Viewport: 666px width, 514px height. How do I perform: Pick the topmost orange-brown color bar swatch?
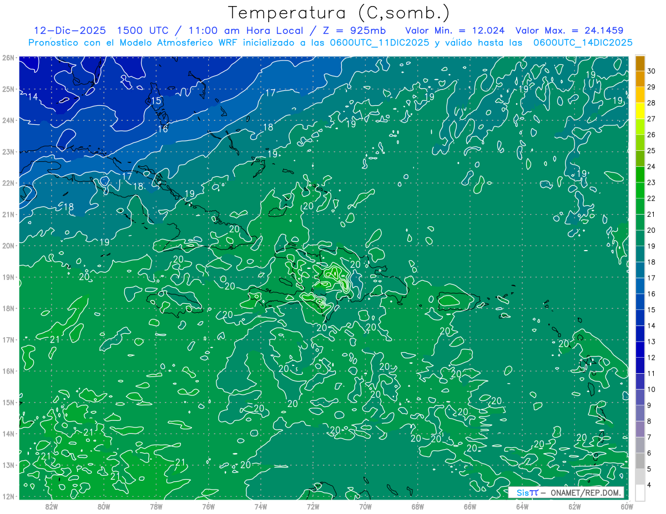pyautogui.click(x=640, y=63)
